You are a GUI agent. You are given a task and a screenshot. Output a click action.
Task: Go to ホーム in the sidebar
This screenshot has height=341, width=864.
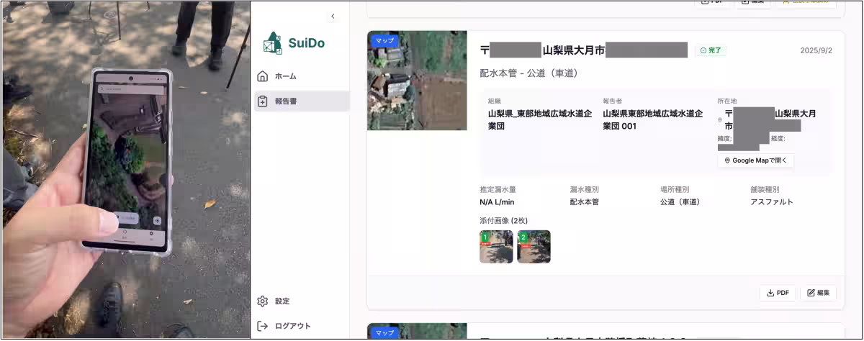click(300, 76)
